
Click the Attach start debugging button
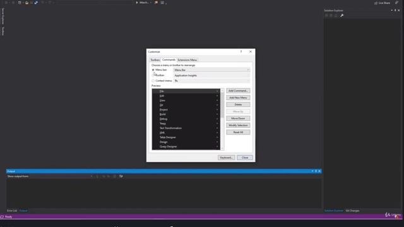(x=142, y=3)
